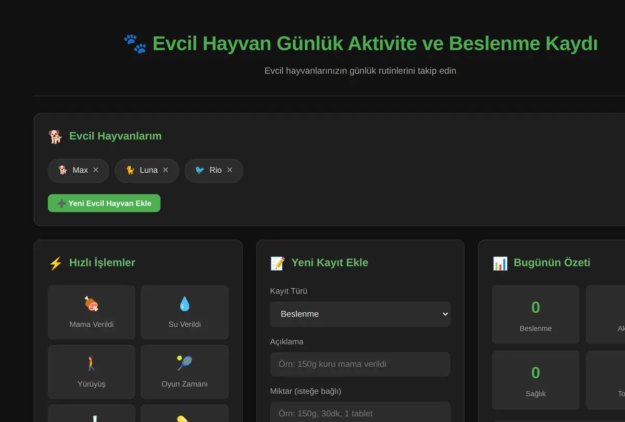This screenshot has width=625, height=422.
Task: Click the Beslenme summary card
Action: pyautogui.click(x=535, y=314)
